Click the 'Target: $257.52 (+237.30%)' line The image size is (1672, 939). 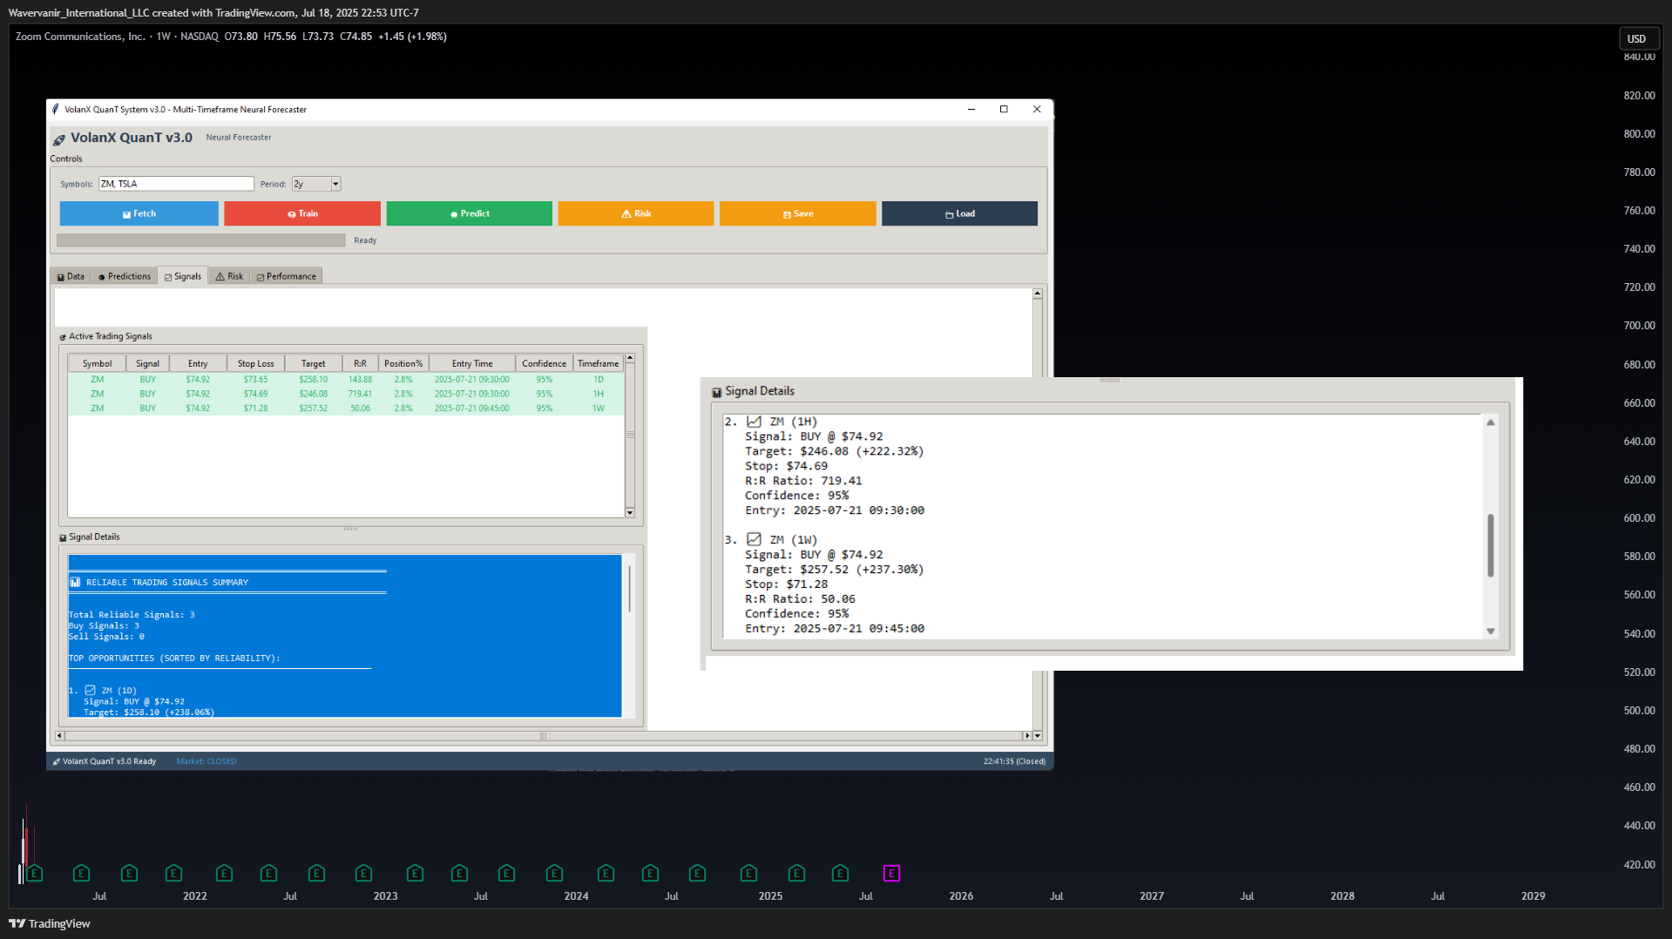click(x=835, y=570)
